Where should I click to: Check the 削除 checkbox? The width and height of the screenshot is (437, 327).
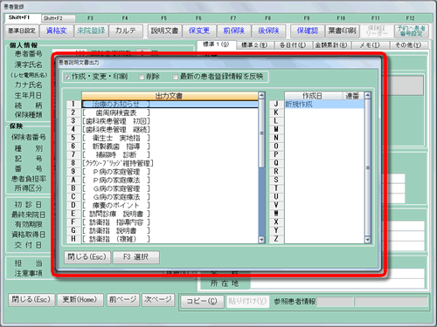click(142, 77)
